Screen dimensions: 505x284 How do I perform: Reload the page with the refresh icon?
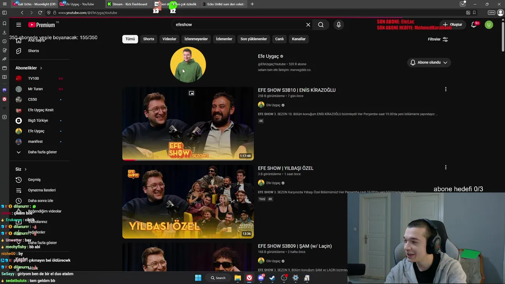tap(40, 13)
